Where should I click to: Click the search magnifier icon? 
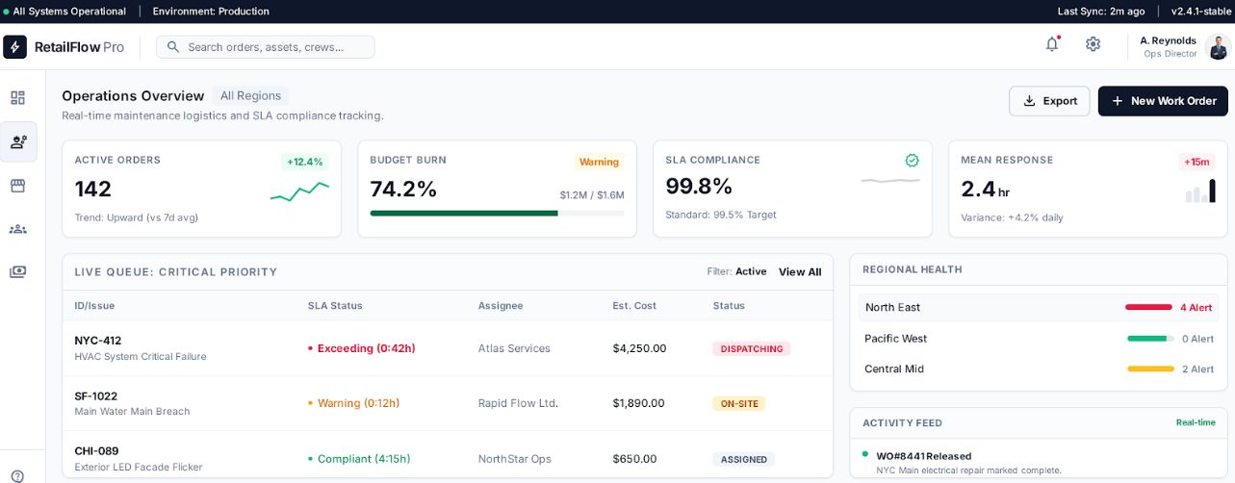(173, 47)
